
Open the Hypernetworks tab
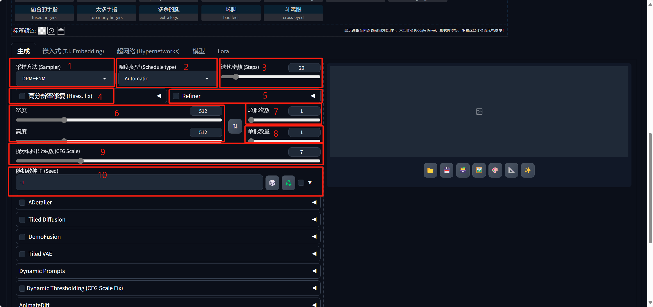click(x=148, y=51)
